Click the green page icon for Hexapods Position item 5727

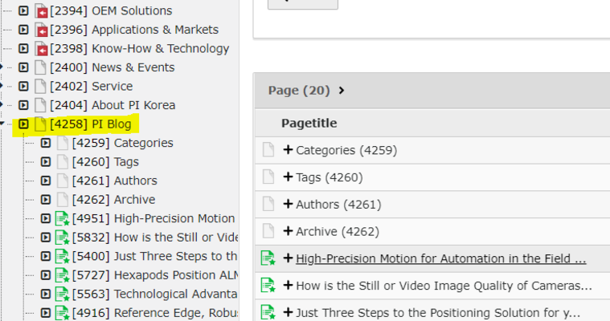tap(62, 275)
